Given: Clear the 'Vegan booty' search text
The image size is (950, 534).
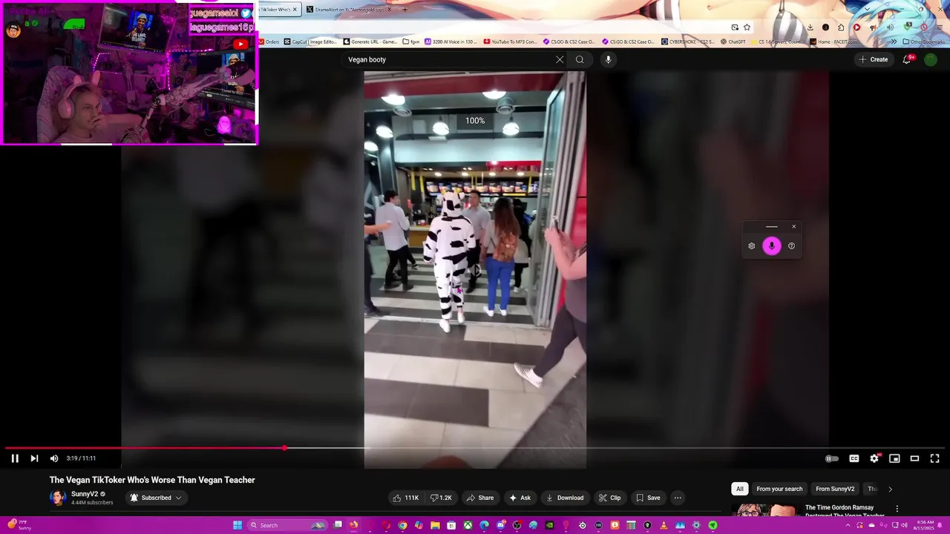Looking at the screenshot, I should tap(560, 59).
